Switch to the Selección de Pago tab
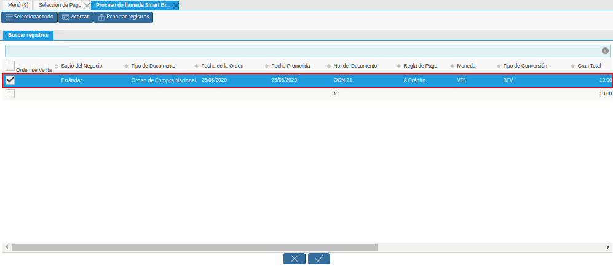 [x=60, y=5]
